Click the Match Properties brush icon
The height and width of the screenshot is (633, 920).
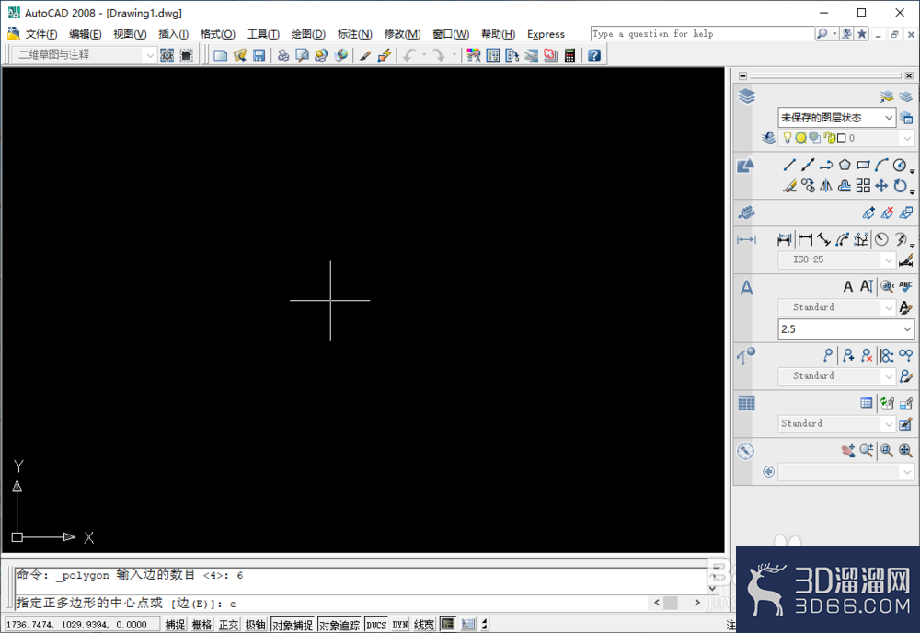click(365, 55)
